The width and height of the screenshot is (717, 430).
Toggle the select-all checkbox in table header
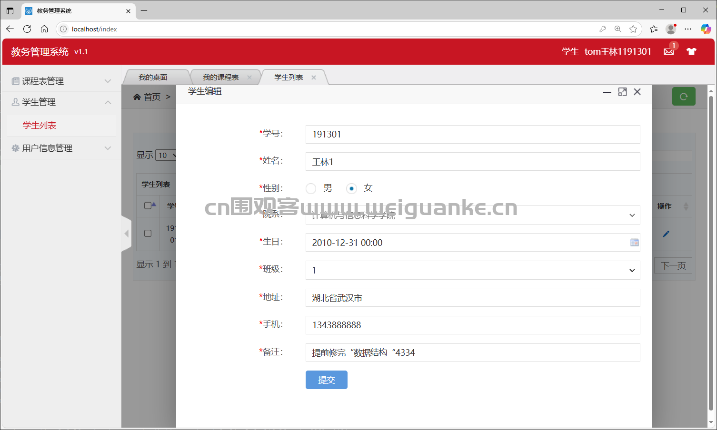pyautogui.click(x=148, y=205)
